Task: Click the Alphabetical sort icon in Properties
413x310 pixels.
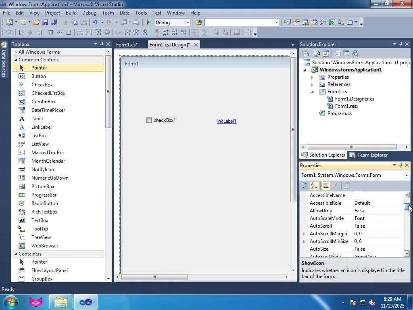Action: tap(314, 186)
